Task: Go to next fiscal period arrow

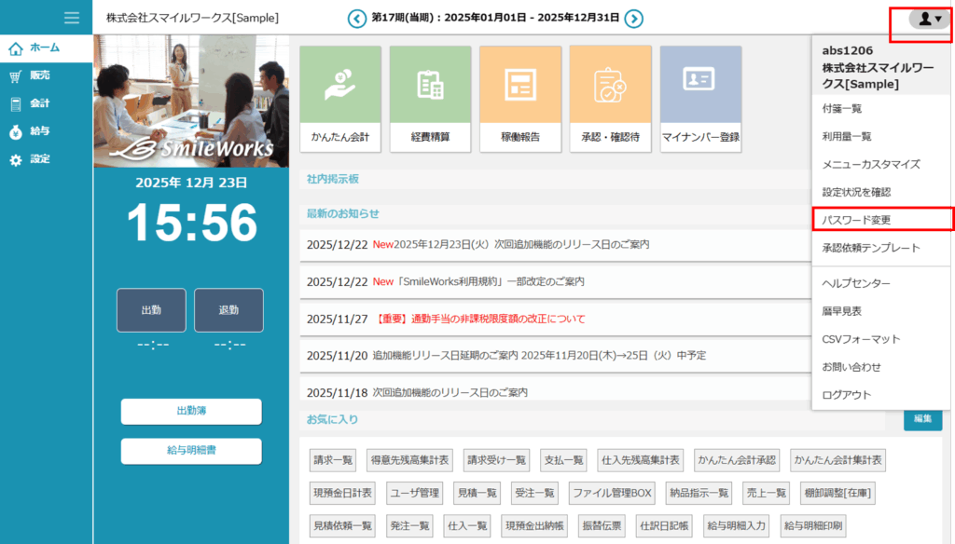Action: 633,19
